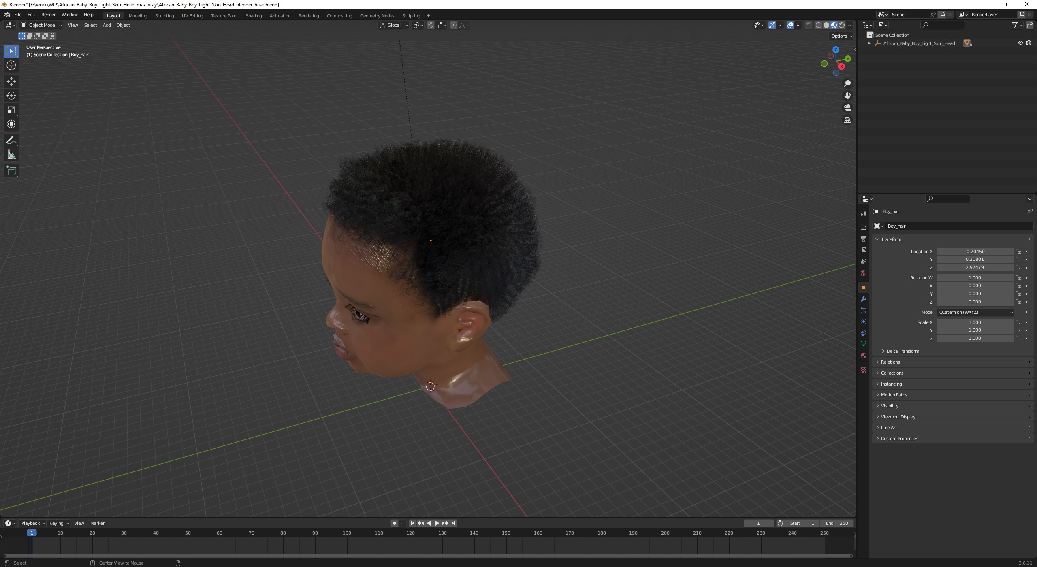Open the Tool settings properties tab

click(863, 213)
